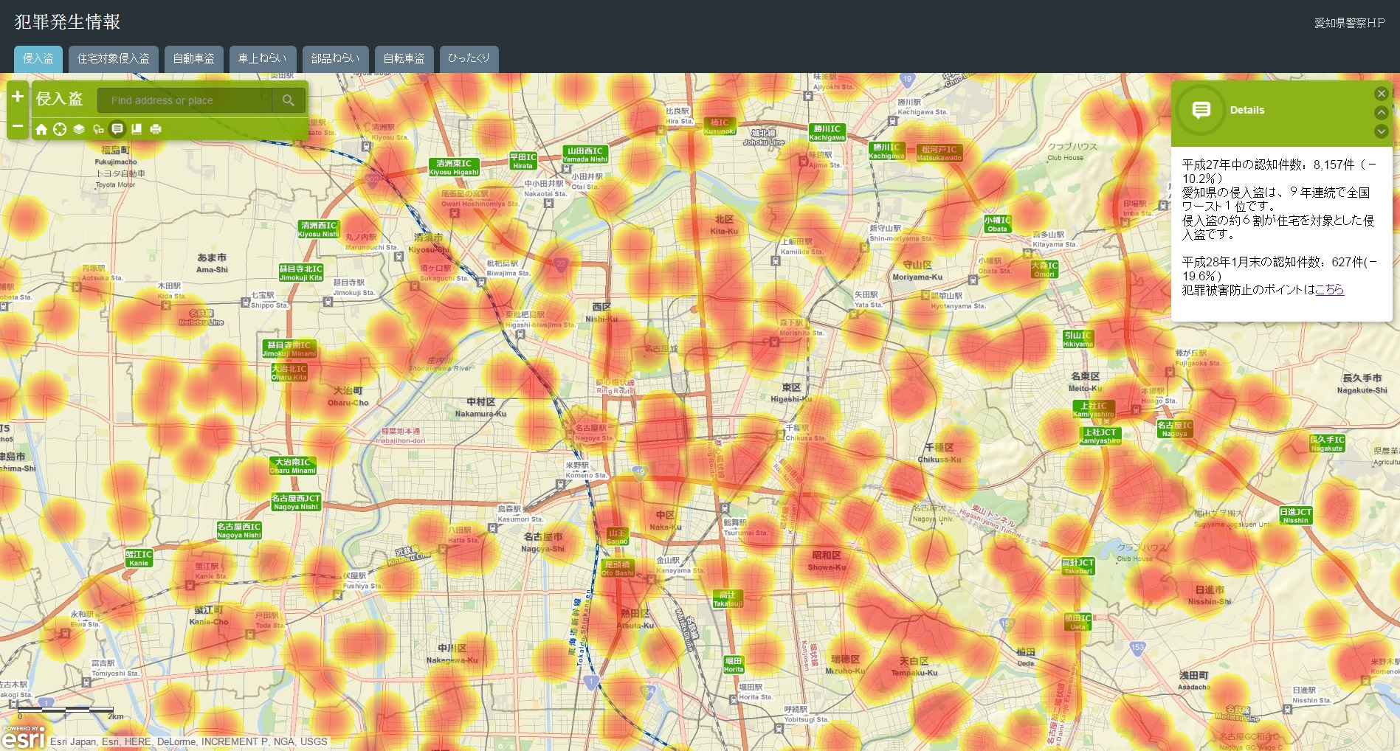
Task: Switch to the 住宅対象侵入盗 tab
Action: pos(113,58)
